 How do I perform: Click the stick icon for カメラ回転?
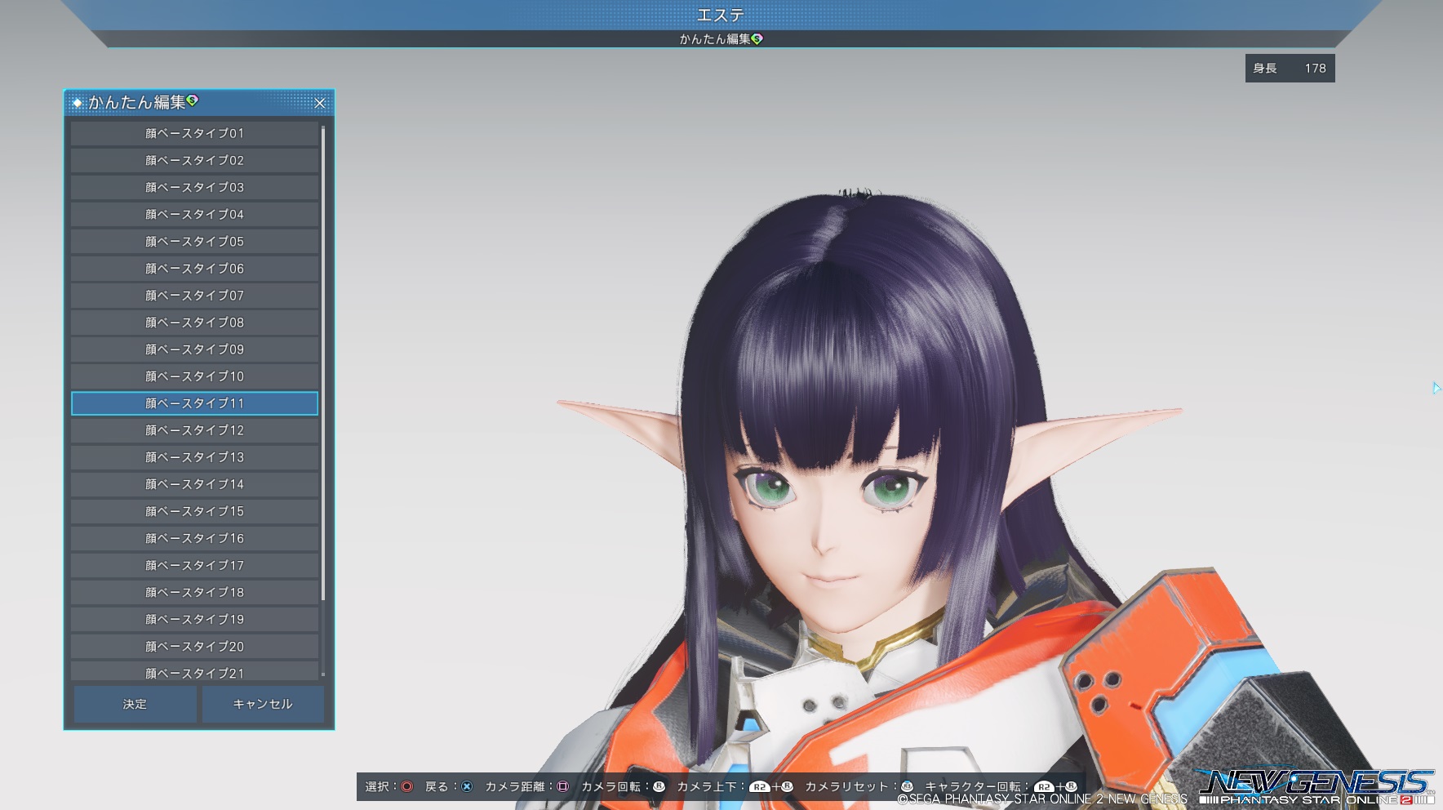tap(659, 786)
